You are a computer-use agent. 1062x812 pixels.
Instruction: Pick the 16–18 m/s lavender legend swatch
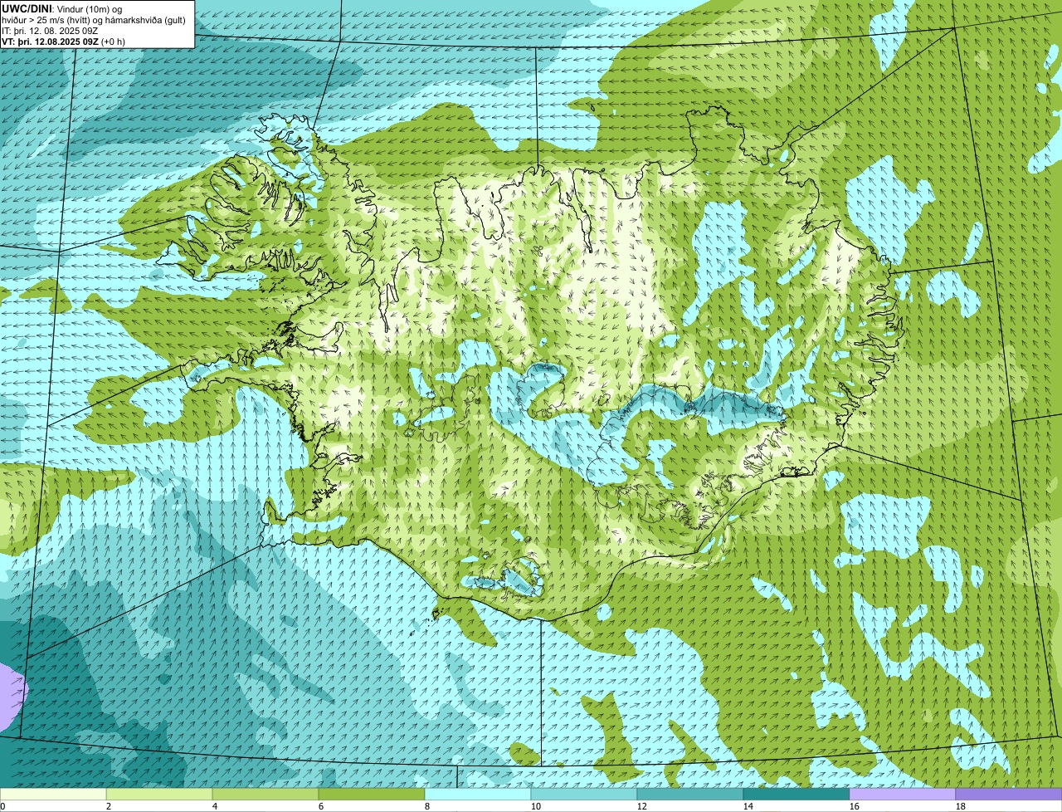pyautogui.click(x=903, y=795)
